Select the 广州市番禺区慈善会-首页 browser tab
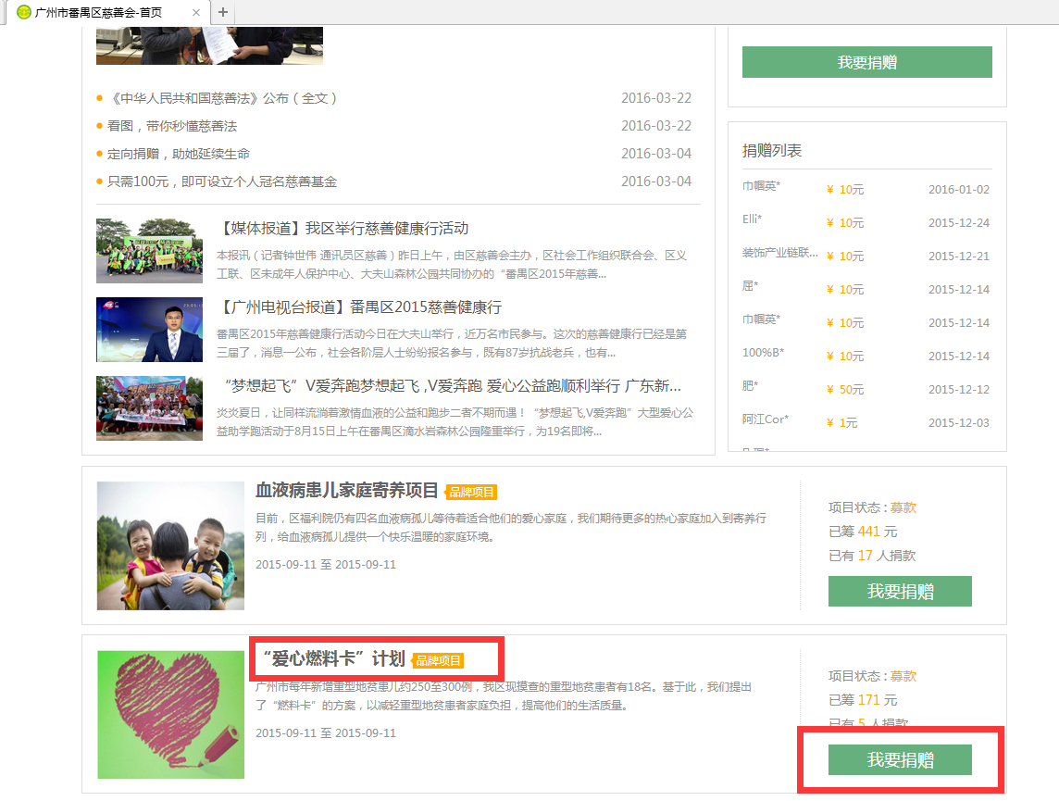 (x=108, y=12)
